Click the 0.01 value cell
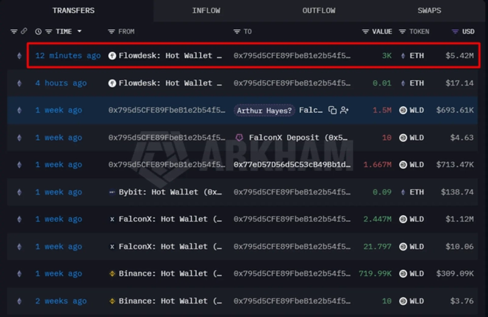 (x=382, y=83)
